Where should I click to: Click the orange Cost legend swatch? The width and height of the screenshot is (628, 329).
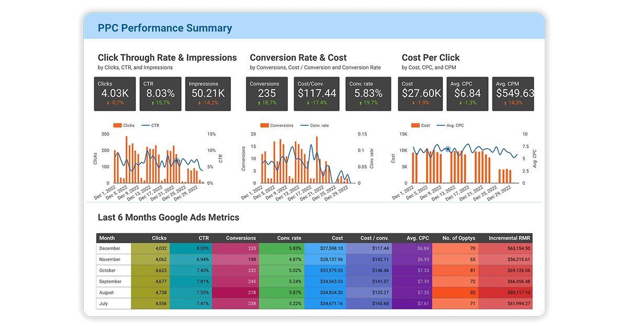click(x=416, y=126)
